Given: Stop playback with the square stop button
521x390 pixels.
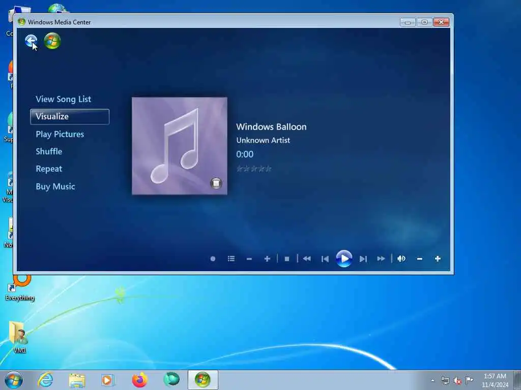Looking at the screenshot, I should [x=287, y=258].
